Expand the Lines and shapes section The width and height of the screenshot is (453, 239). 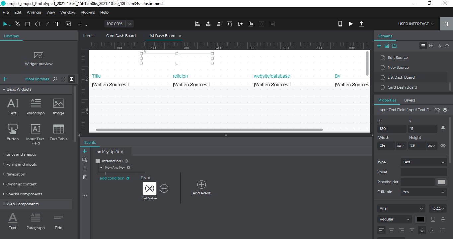click(x=21, y=154)
